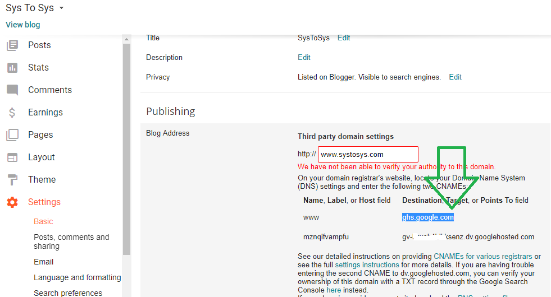This screenshot has width=551, height=297.
Task: Click the Posts sidebar icon
Action: pos(12,45)
